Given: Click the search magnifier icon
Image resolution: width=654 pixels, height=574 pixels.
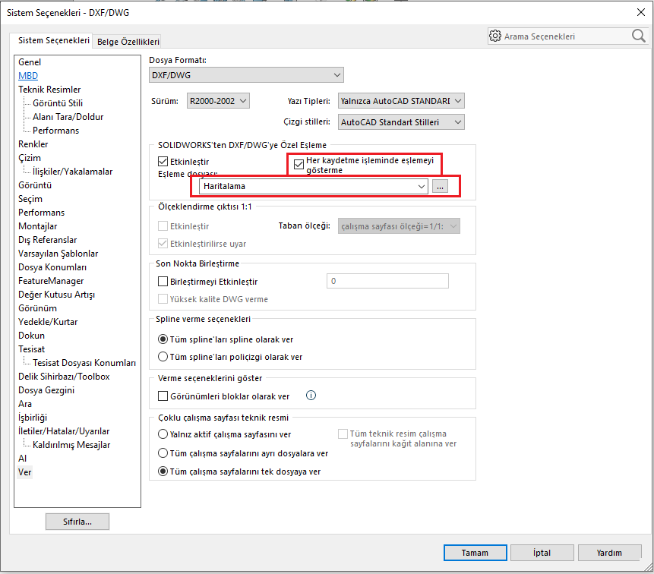Looking at the screenshot, I should [x=638, y=36].
